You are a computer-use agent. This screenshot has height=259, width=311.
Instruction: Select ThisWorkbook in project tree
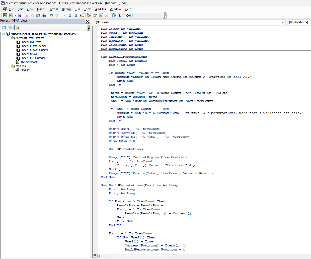pos(29,62)
